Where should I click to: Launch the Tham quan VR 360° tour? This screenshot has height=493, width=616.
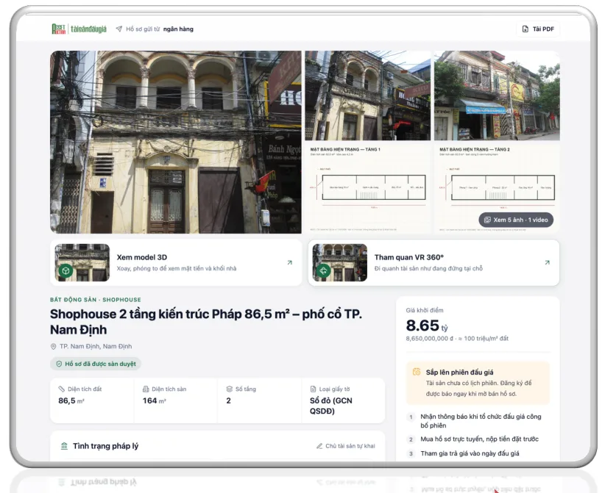click(x=433, y=263)
